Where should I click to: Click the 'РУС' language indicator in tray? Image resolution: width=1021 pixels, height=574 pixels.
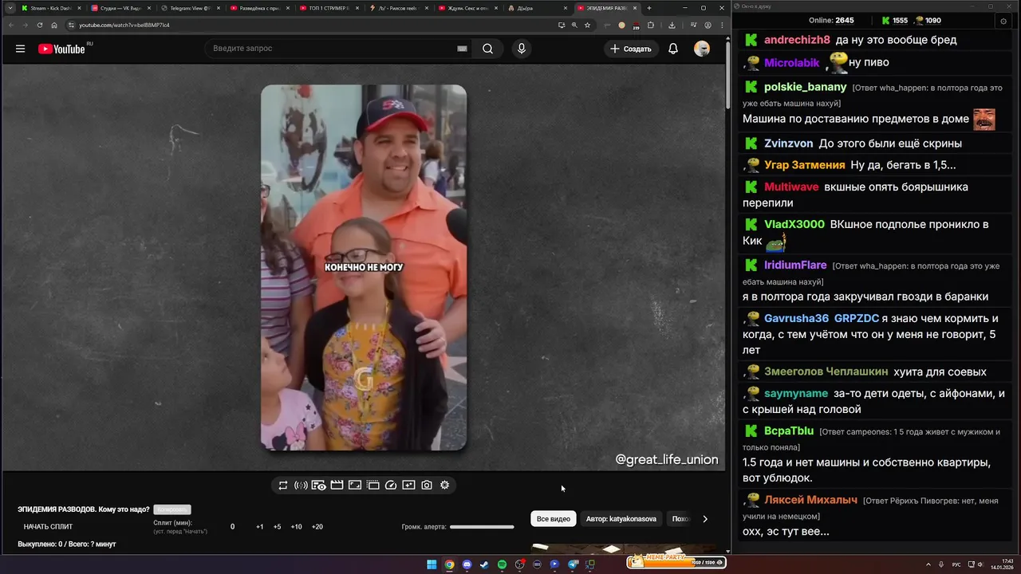pos(956,564)
